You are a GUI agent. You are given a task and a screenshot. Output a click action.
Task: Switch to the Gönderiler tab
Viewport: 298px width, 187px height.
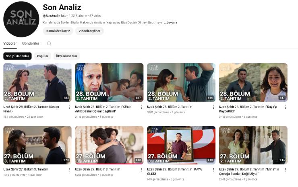31,44
